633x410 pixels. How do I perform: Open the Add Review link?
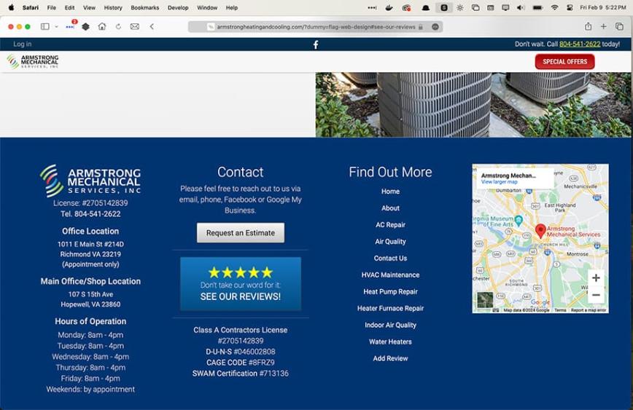(x=390, y=358)
